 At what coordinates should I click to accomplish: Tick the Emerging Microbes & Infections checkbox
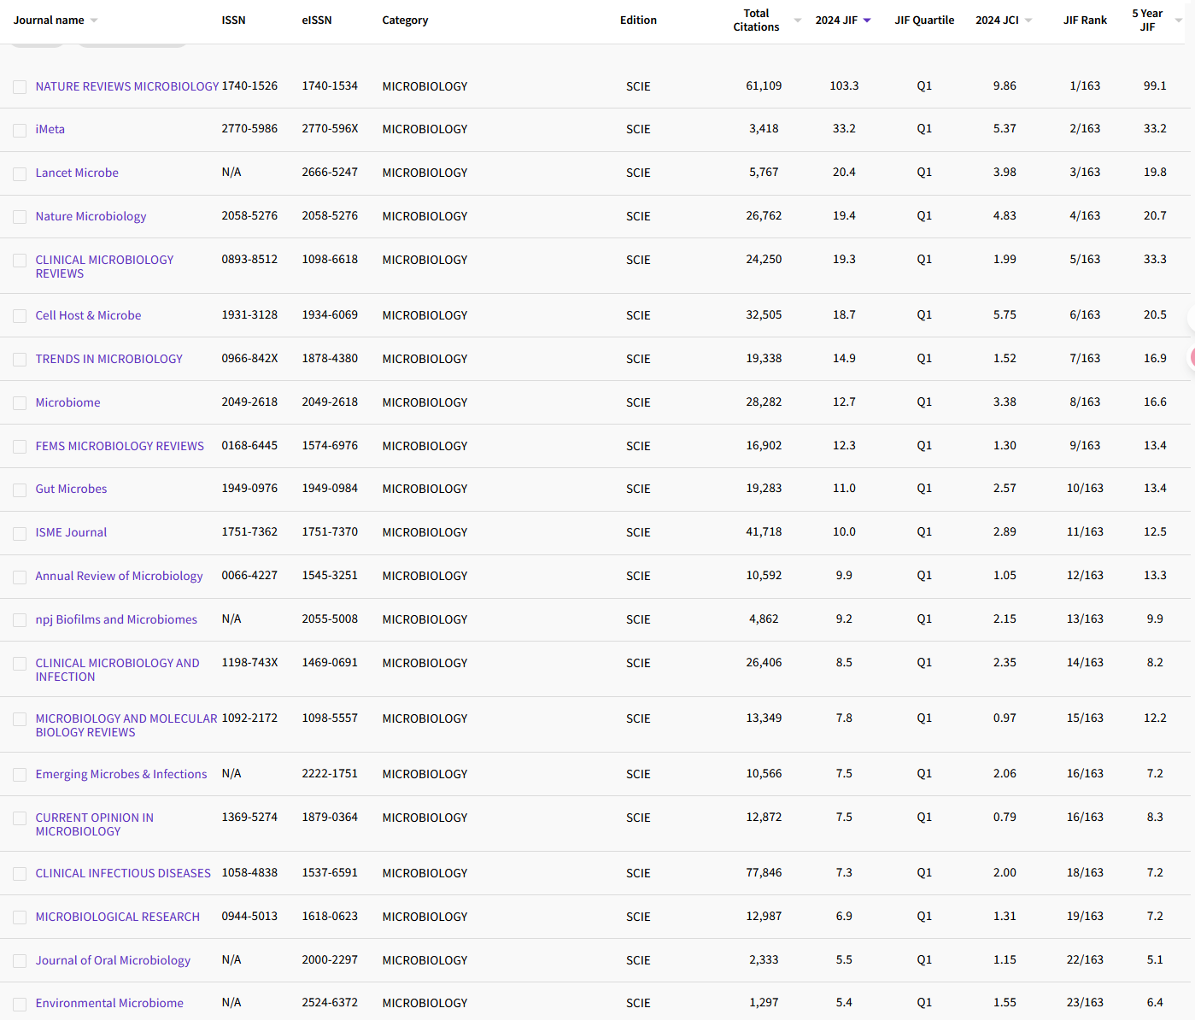[20, 775]
